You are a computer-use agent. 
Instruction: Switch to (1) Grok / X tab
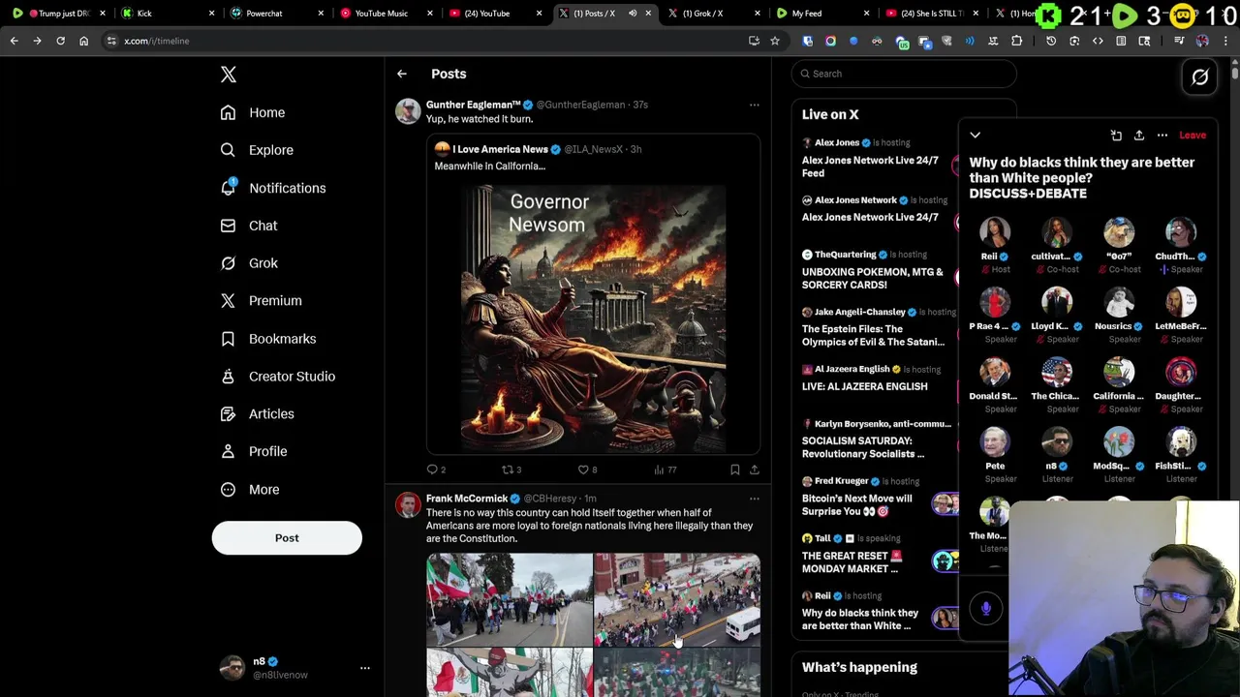713,14
